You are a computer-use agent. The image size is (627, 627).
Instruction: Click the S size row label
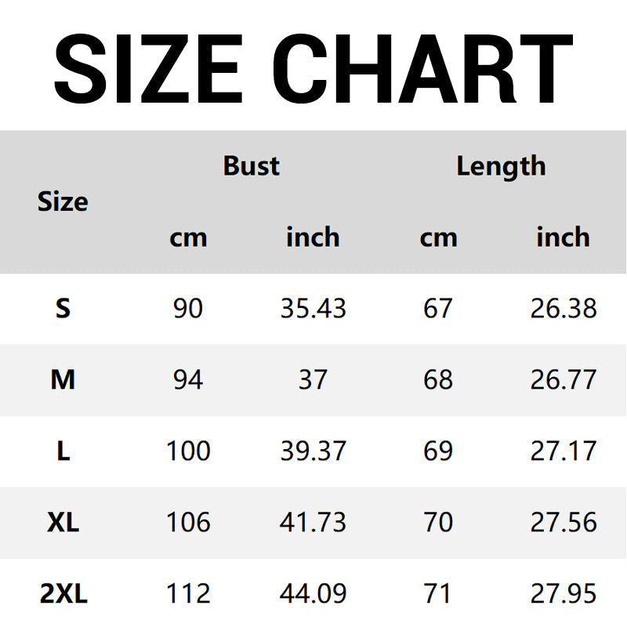coord(63,309)
